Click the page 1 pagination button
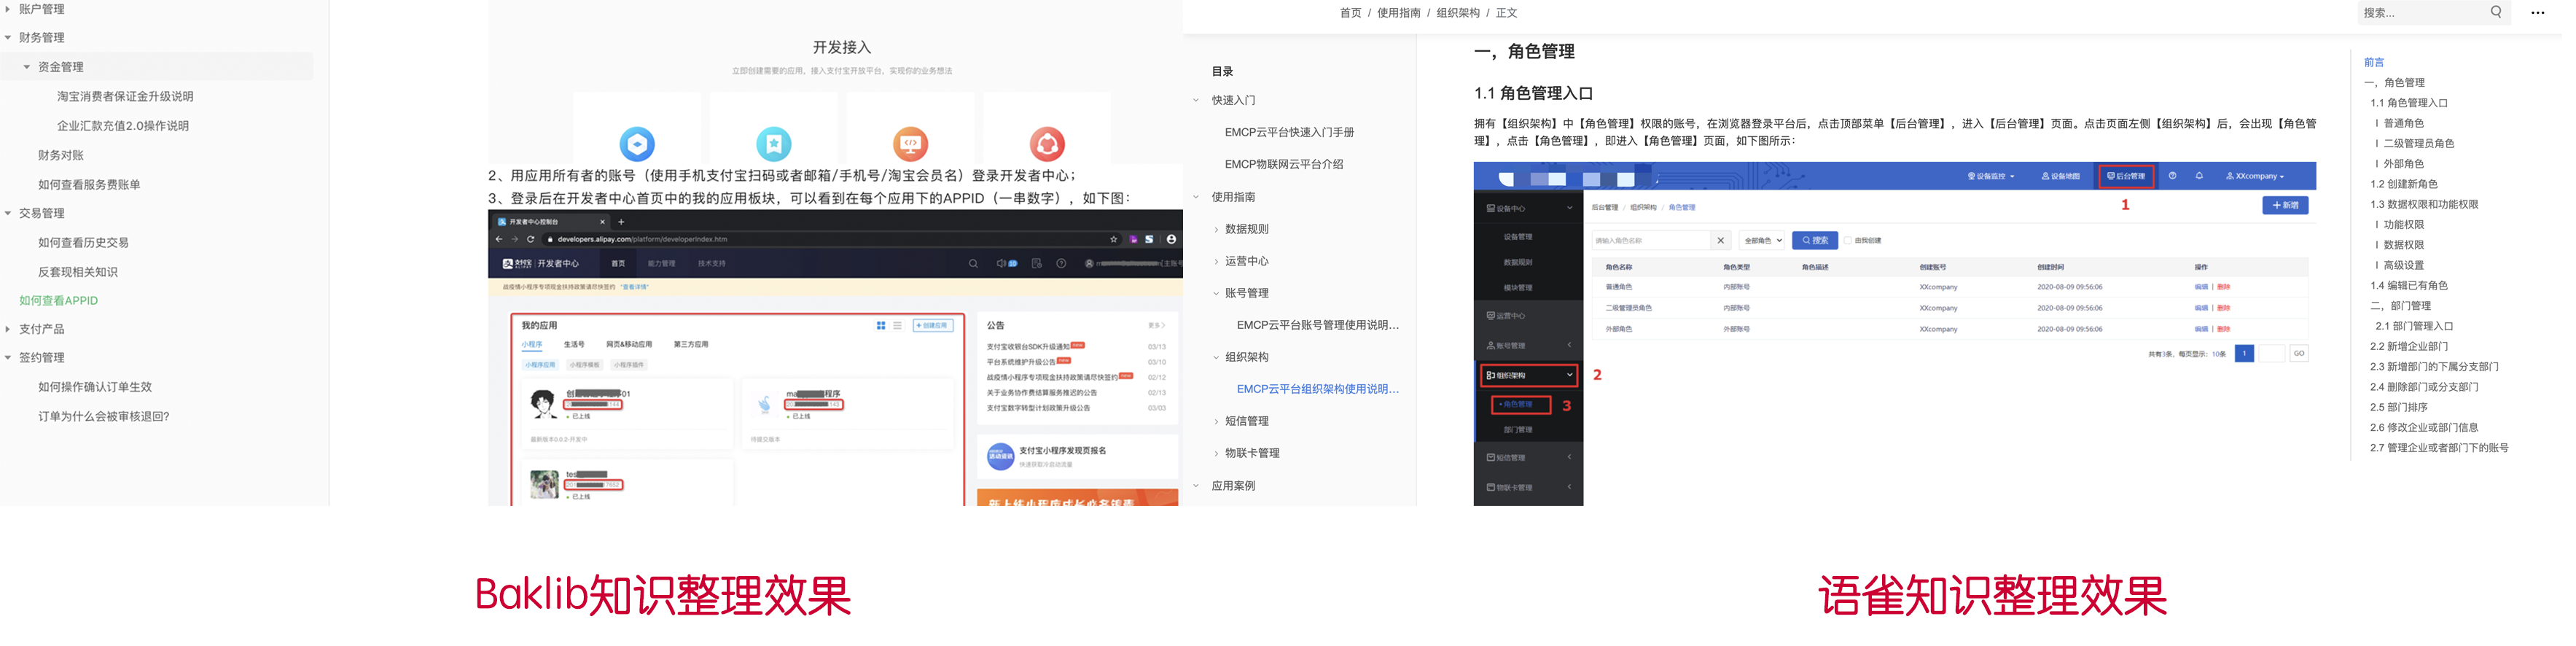 point(2244,354)
